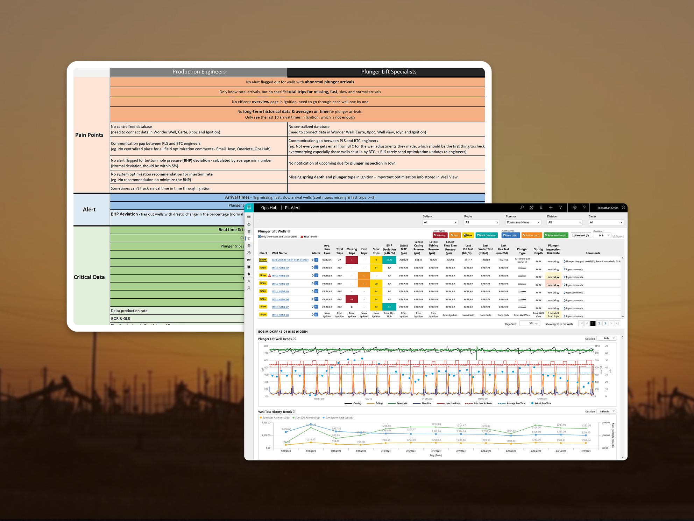The width and height of the screenshot is (694, 521).
Task: Click the search magnifier icon in header
Action: tap(522, 208)
